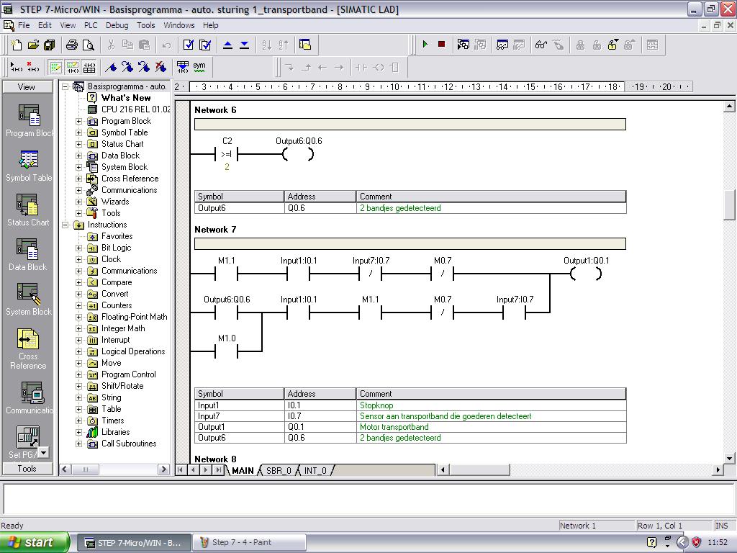Click the Download blue down-arrow icon
This screenshot has height=553, width=737.
[244, 45]
